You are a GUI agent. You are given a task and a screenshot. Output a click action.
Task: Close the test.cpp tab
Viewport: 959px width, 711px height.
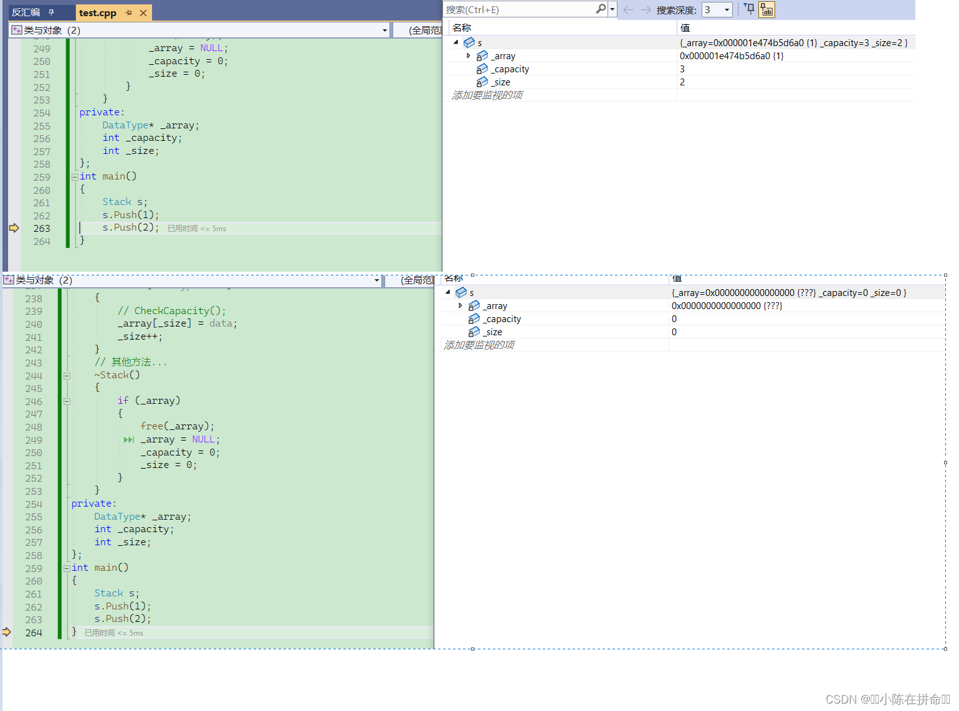coord(143,12)
